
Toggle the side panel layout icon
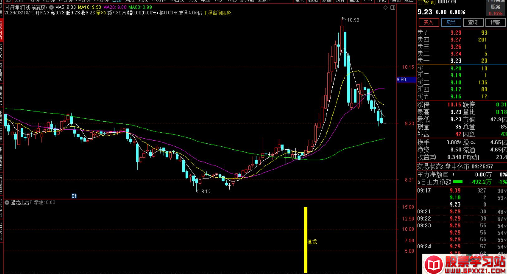click(x=393, y=7)
